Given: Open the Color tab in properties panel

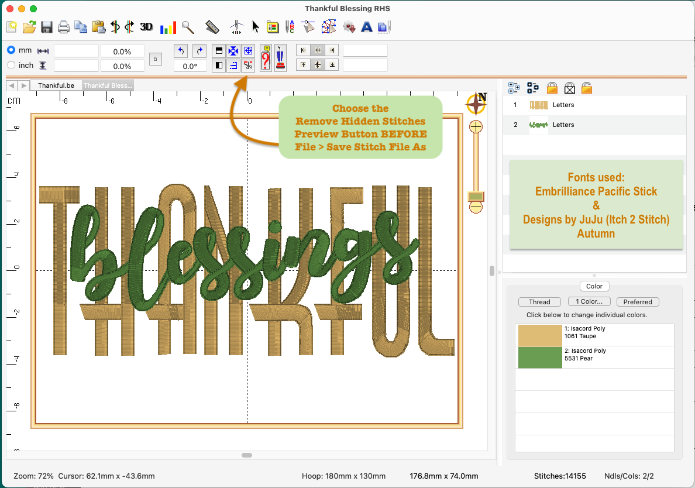Looking at the screenshot, I should (594, 286).
